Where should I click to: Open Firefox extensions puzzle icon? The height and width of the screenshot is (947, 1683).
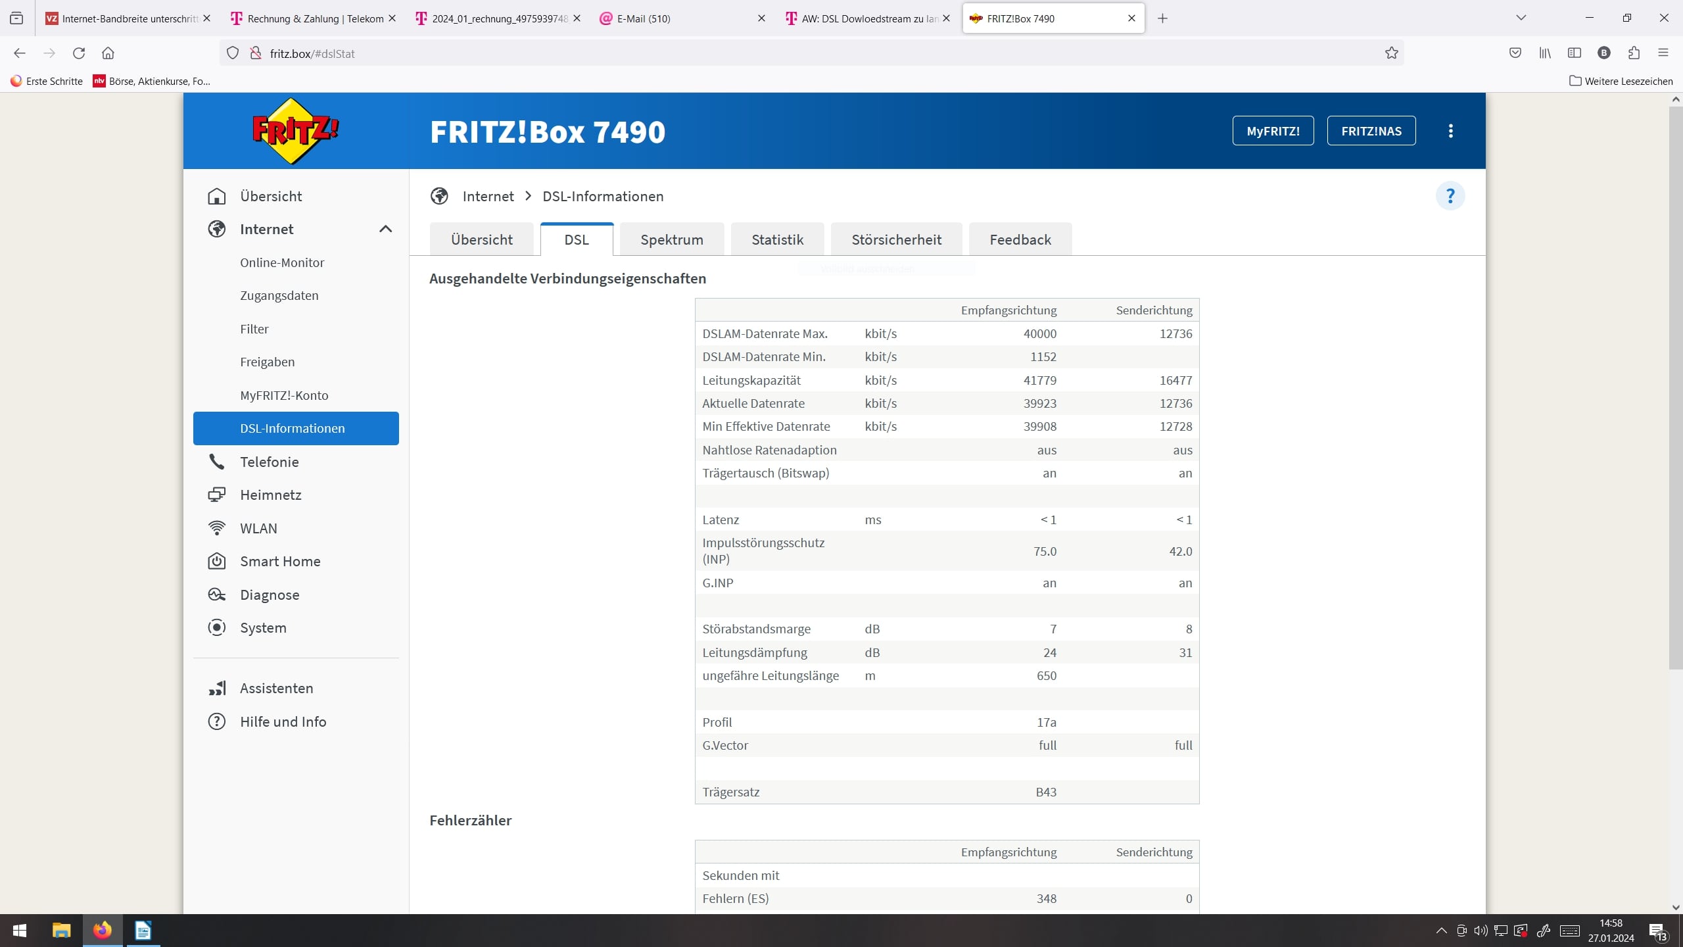click(x=1634, y=53)
